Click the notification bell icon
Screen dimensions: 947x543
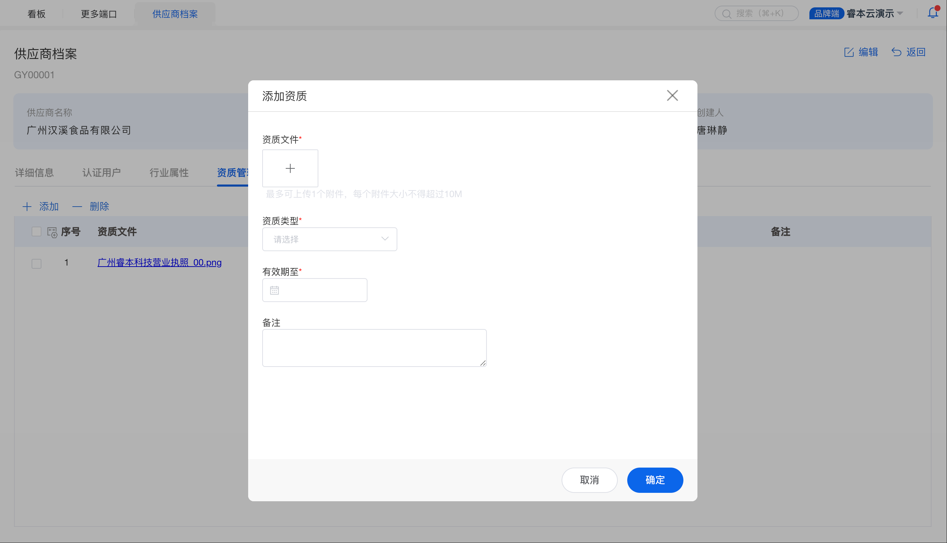point(933,13)
